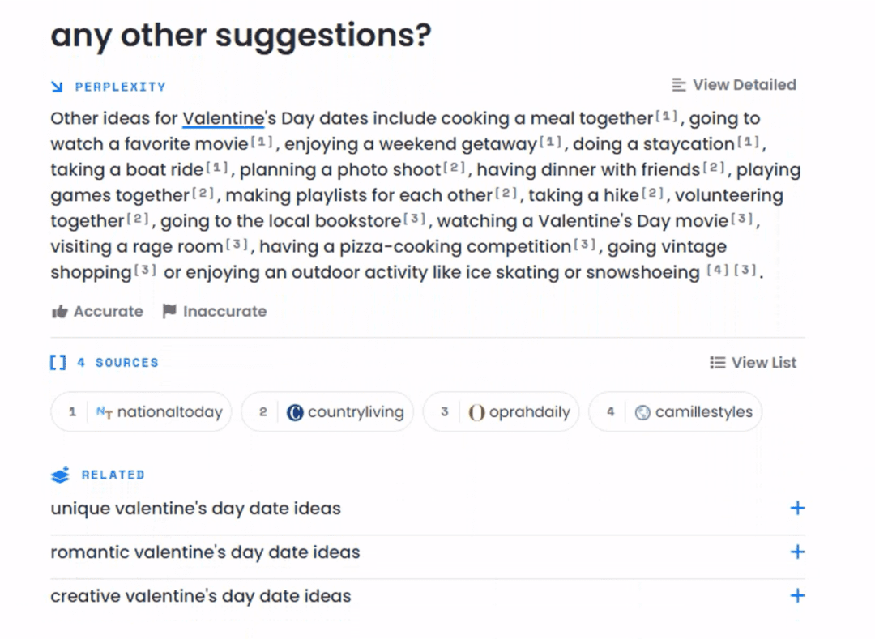Open the nationaltoday source chip
This screenshot has height=639, width=875.
(142, 412)
